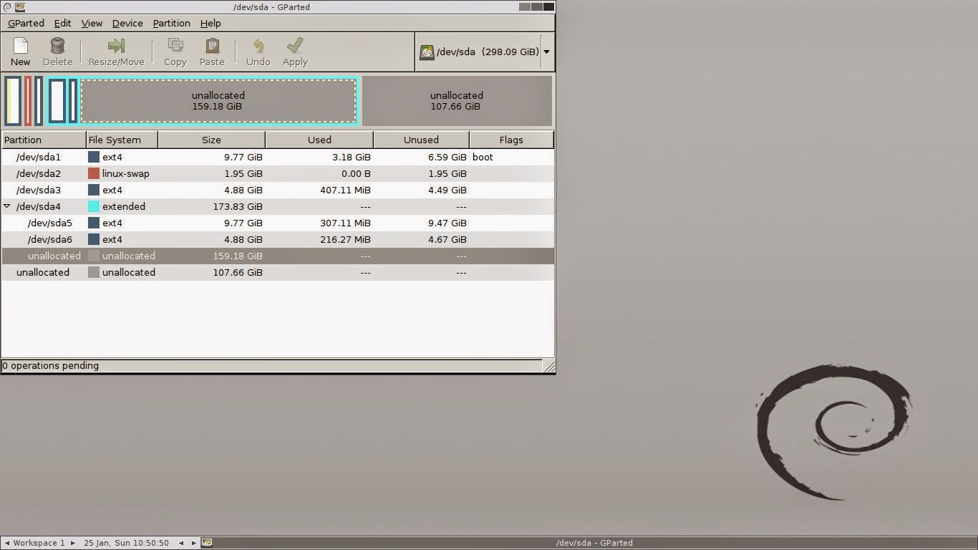978x550 pixels.
Task: Click the "0 operations pending" status bar text
Action: point(51,365)
